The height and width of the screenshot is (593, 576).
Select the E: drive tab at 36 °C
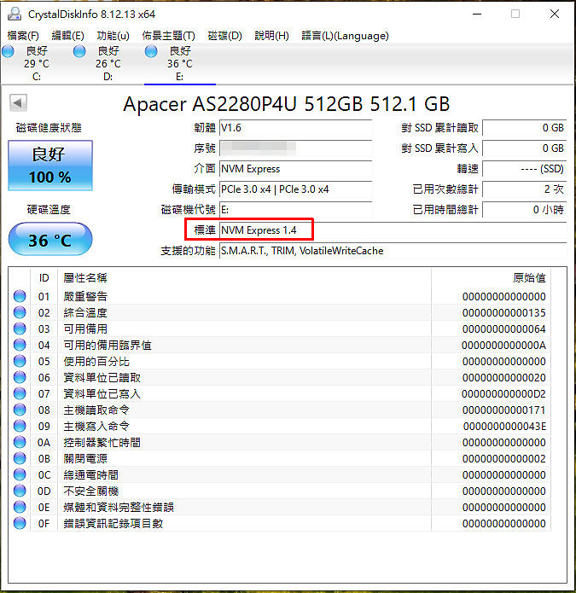180,63
